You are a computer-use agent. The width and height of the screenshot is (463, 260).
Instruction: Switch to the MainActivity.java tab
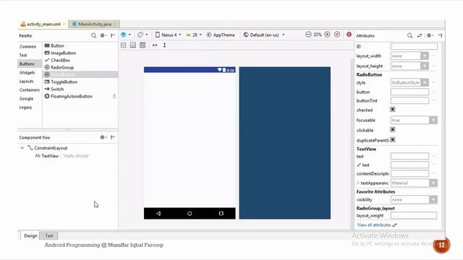pyautogui.click(x=95, y=24)
